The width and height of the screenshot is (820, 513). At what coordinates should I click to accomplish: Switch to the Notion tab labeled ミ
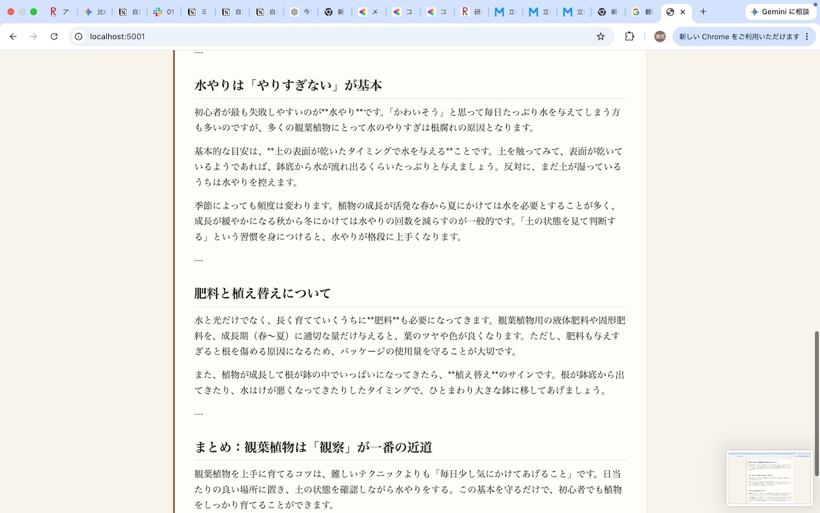tap(198, 12)
